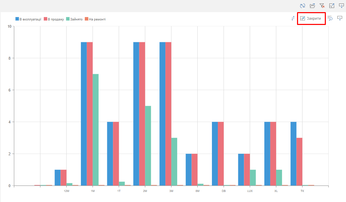Click the blue bar for category DB
Screen dimensions: 346x202
pos(215,153)
